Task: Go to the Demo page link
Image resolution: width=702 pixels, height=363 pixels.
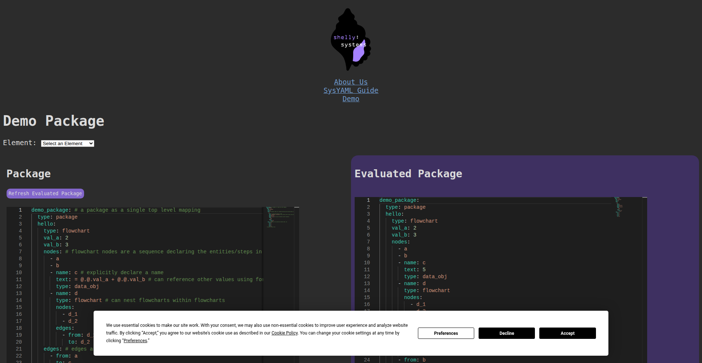Action: coord(351,99)
